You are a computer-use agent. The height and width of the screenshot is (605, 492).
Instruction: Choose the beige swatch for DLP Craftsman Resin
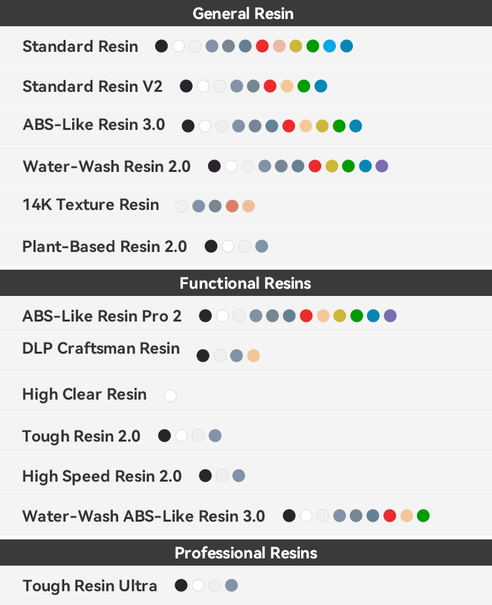click(253, 356)
